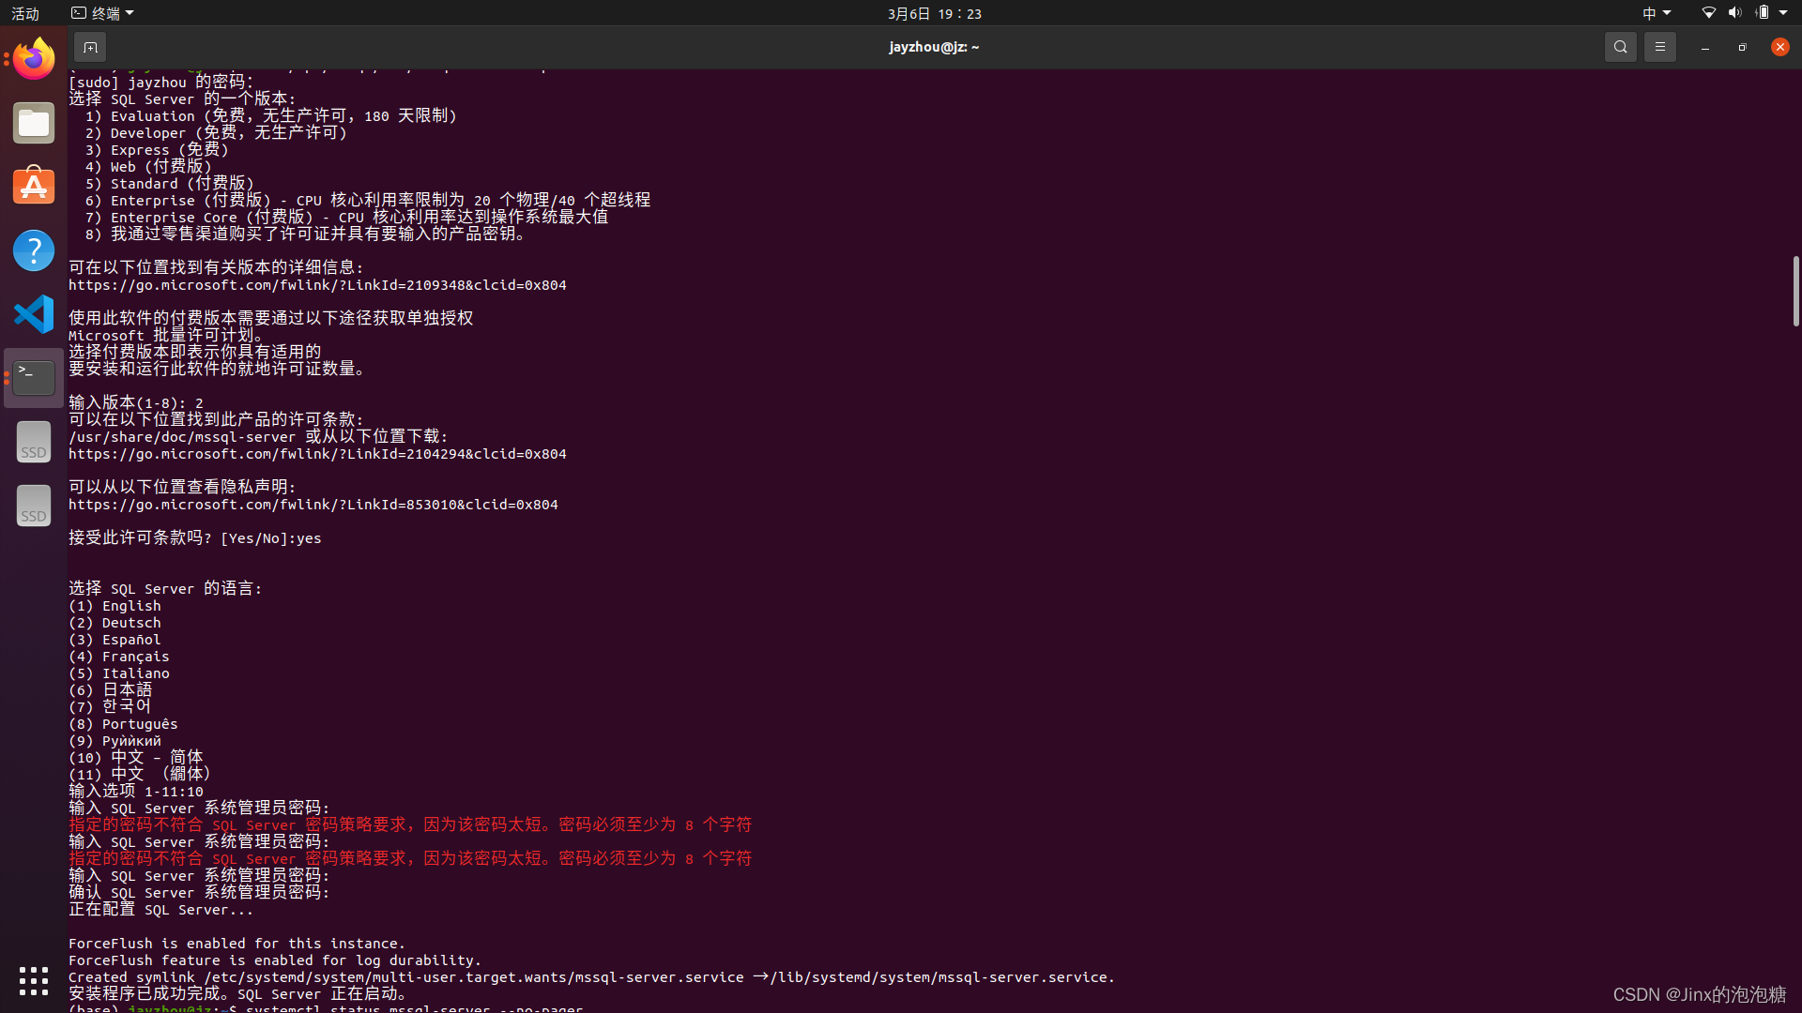Screen dimensions: 1802x1013
Task: Launch Ubuntu Software from the dock
Action: (34, 187)
